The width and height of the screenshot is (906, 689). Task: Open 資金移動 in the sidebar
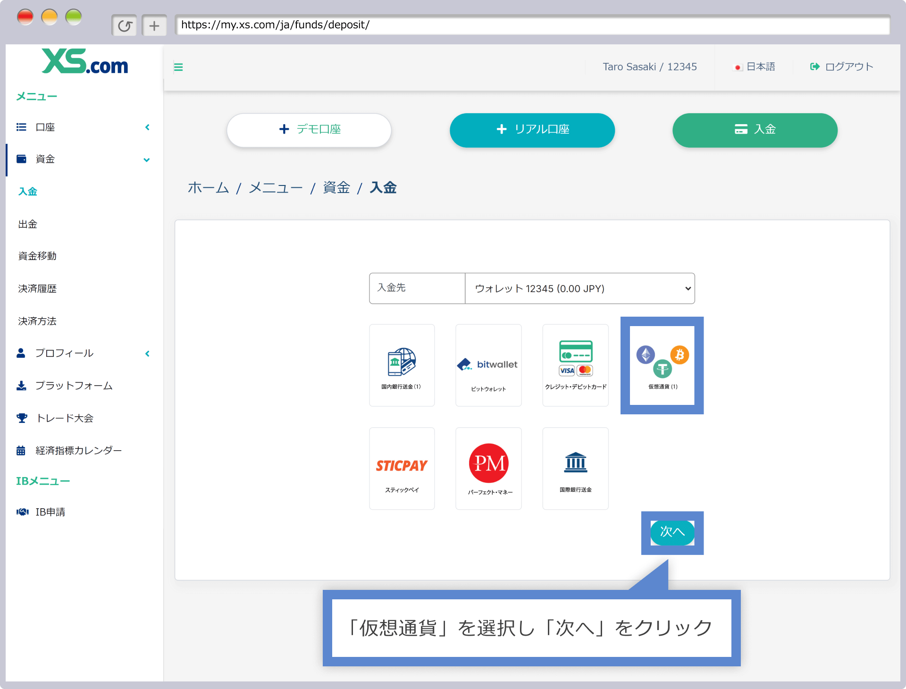37,256
